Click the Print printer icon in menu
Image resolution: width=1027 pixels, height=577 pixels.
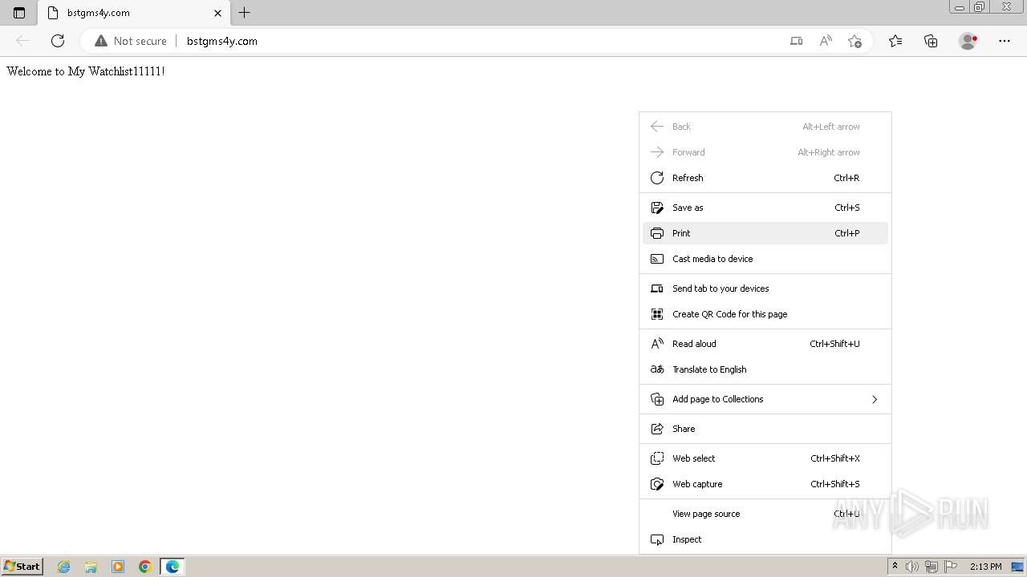[657, 233]
